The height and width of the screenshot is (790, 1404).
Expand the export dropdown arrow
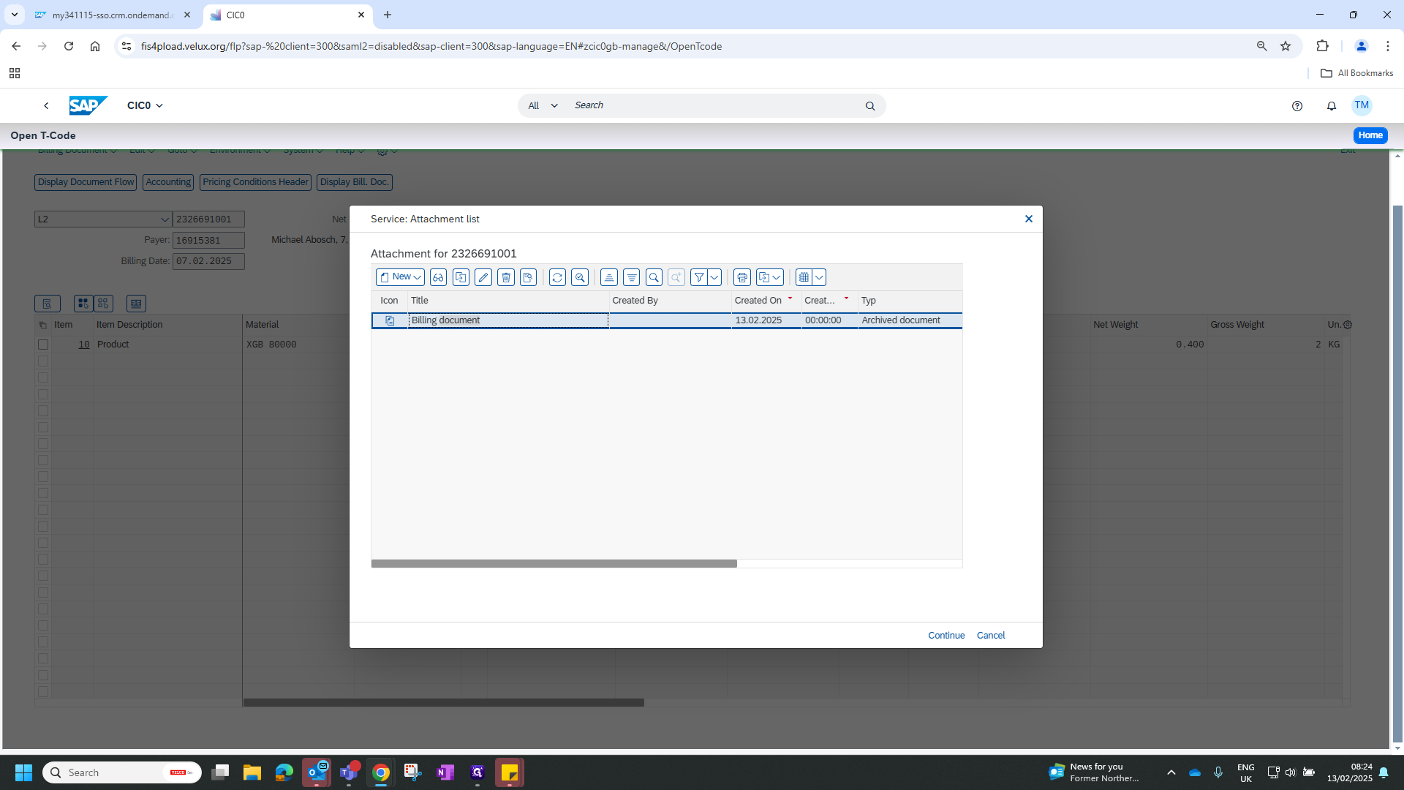click(777, 277)
